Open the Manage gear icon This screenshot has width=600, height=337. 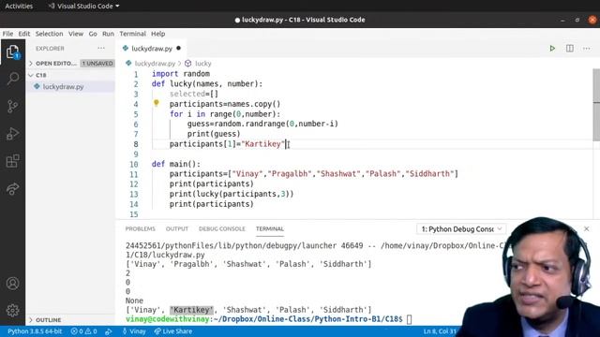pos(12,310)
